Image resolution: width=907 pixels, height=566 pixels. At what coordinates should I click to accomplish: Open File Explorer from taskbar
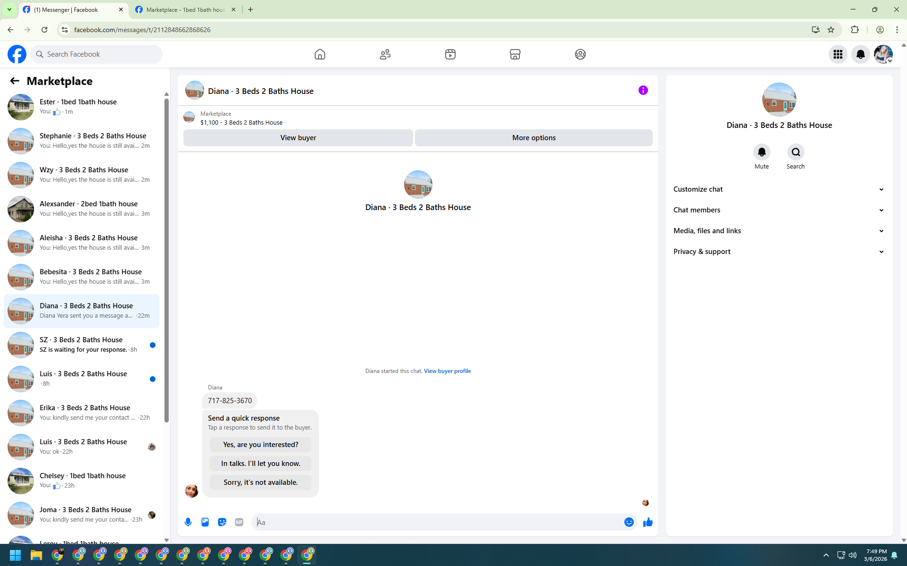(x=36, y=555)
